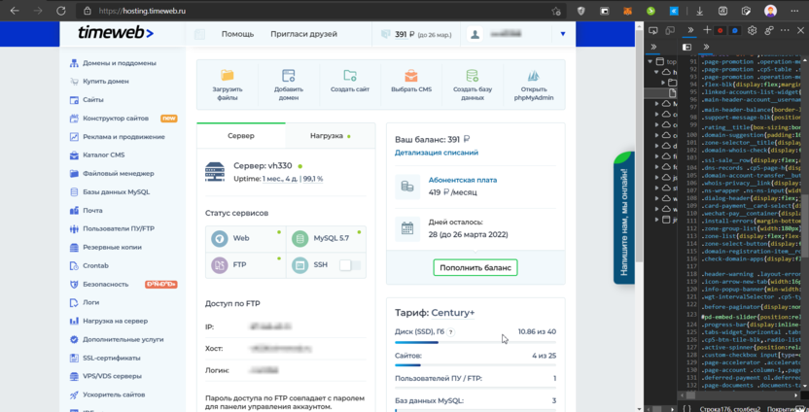This screenshot has height=412, width=809.
Task: Click the Выбрать CMS briefcase icon
Action: (x=410, y=76)
